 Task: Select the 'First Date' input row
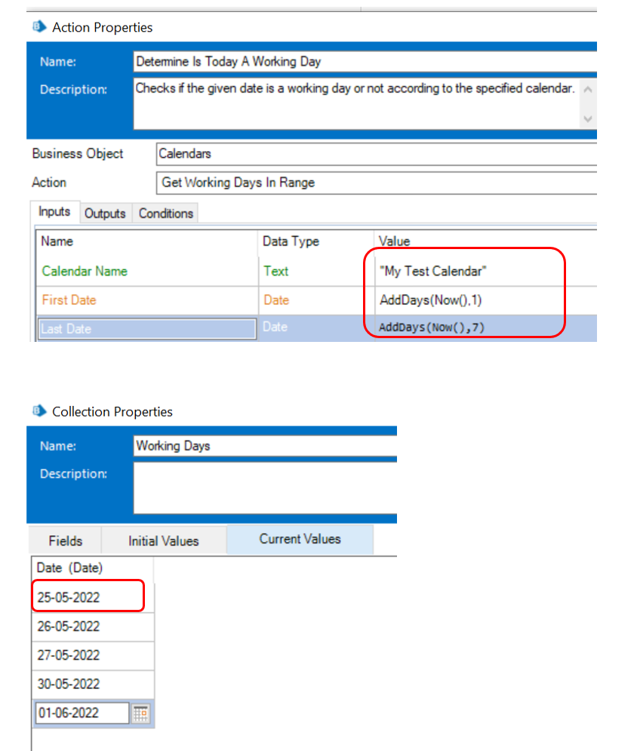pyautogui.click(x=316, y=300)
